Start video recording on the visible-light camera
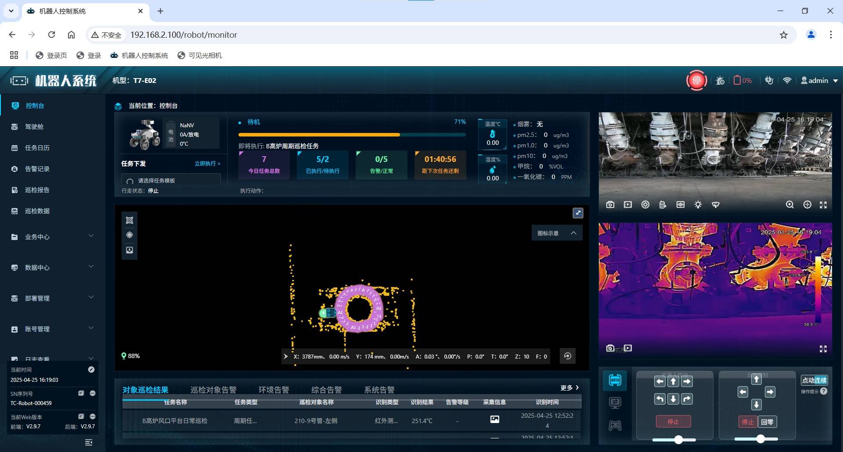The width and height of the screenshot is (843, 452). pos(628,204)
